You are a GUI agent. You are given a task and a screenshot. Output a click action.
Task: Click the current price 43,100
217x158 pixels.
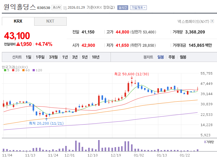point(17,36)
